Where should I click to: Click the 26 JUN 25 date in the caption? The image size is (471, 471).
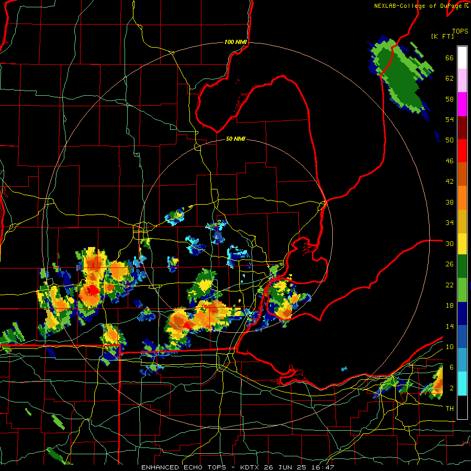285,467
